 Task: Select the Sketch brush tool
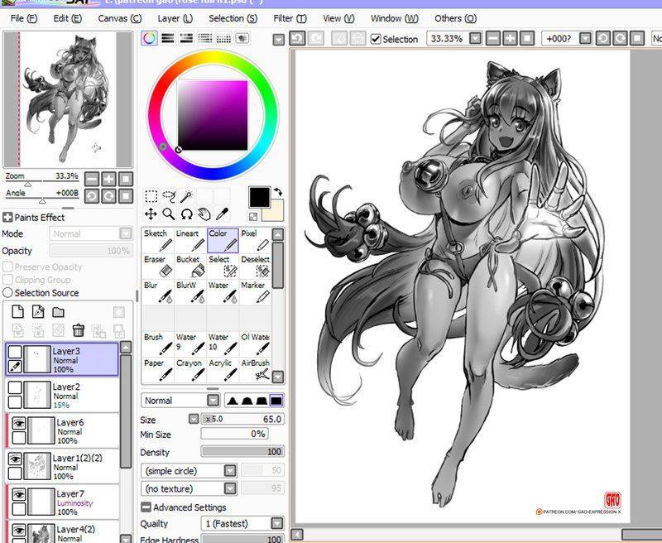point(157,240)
